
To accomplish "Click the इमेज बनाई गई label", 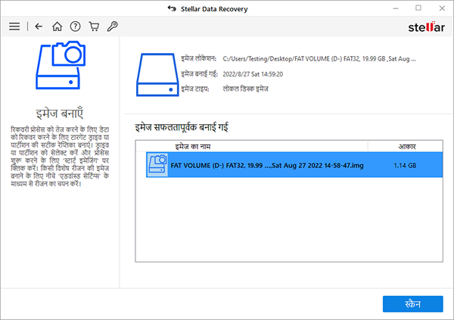I will (x=200, y=74).
